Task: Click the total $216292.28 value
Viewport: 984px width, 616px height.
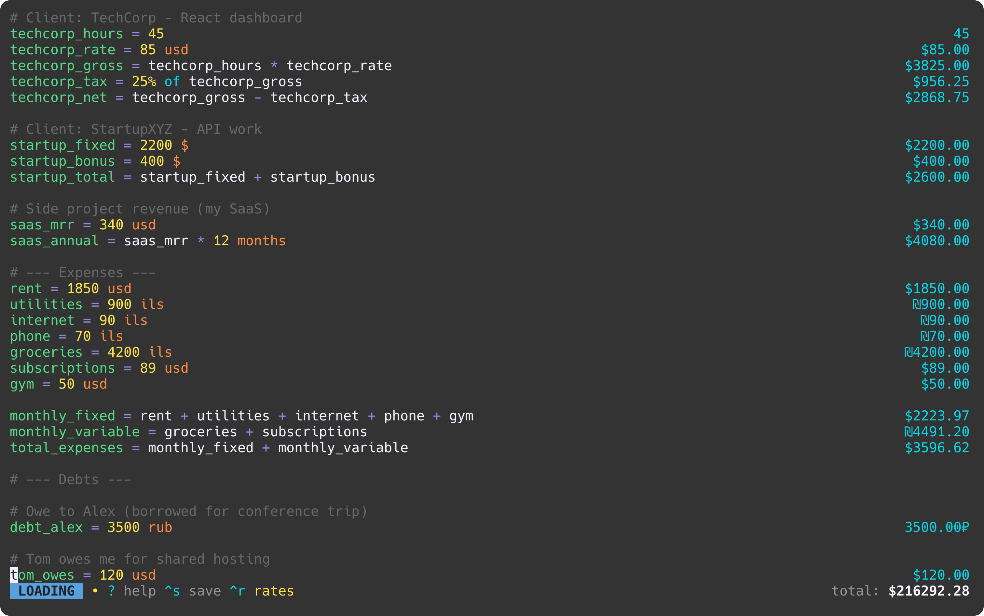Action: point(928,591)
